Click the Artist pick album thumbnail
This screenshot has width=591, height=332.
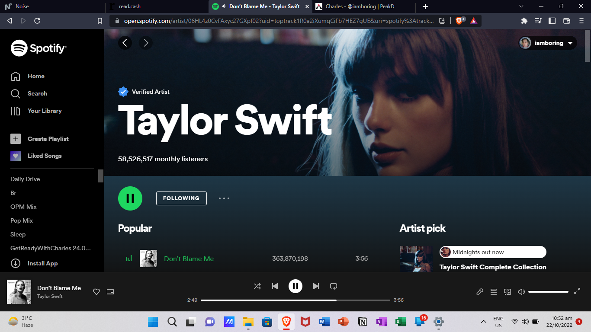click(416, 259)
